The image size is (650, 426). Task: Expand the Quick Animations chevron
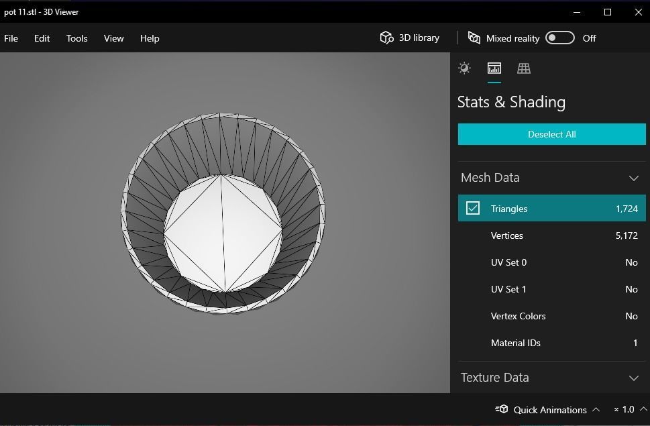pos(596,409)
